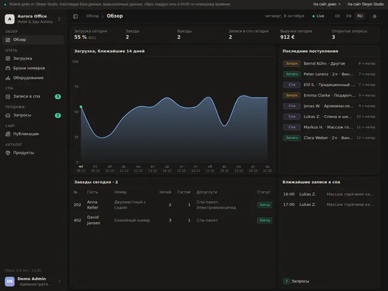Viewport: 388px width, 291px height.
Task: Click the Запись tag on Peter Lorenz row
Action: click(x=292, y=74)
